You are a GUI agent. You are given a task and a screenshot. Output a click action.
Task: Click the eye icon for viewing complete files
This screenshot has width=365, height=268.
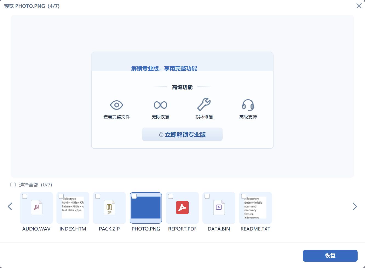pos(117,105)
